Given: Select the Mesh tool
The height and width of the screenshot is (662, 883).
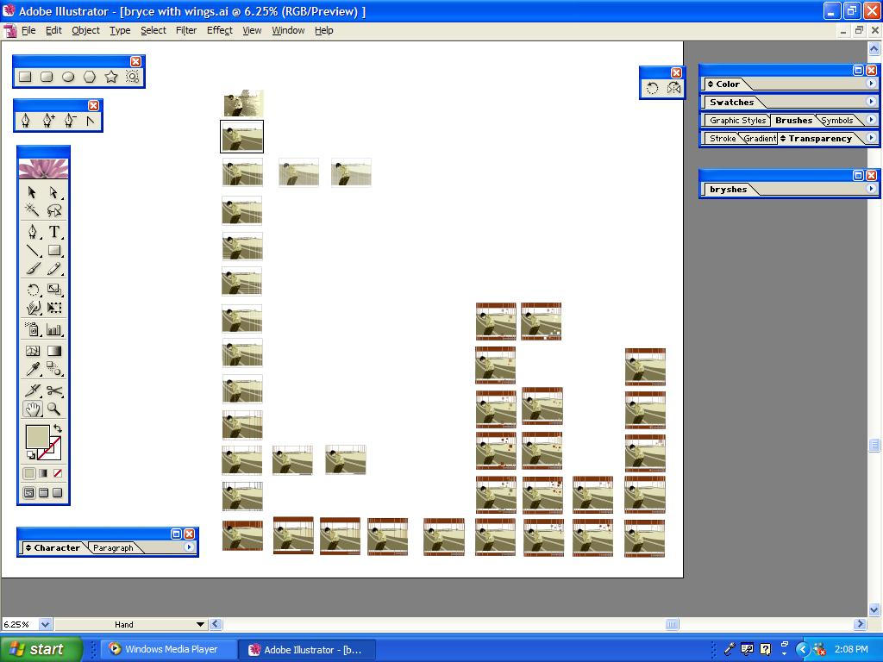Looking at the screenshot, I should pos(32,351).
